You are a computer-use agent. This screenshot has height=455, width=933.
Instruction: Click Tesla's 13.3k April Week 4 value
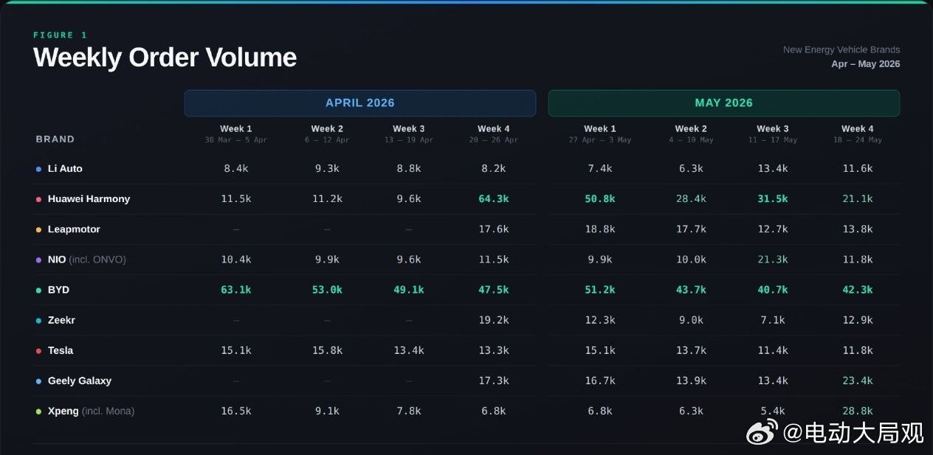pyautogui.click(x=494, y=350)
